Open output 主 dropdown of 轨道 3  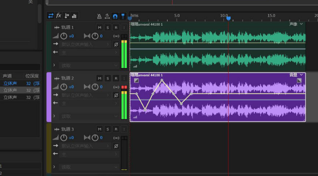89,154
